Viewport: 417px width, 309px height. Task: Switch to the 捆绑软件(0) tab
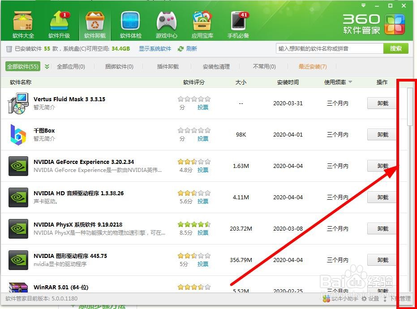pyautogui.click(x=119, y=66)
